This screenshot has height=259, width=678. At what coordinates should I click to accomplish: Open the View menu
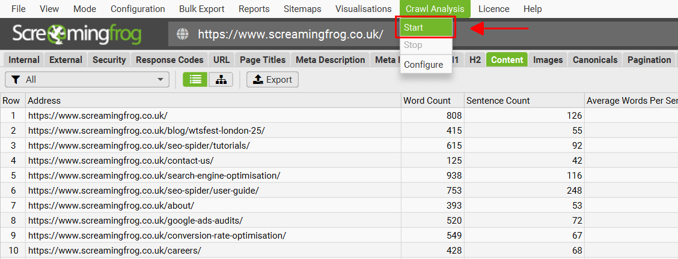tap(49, 8)
